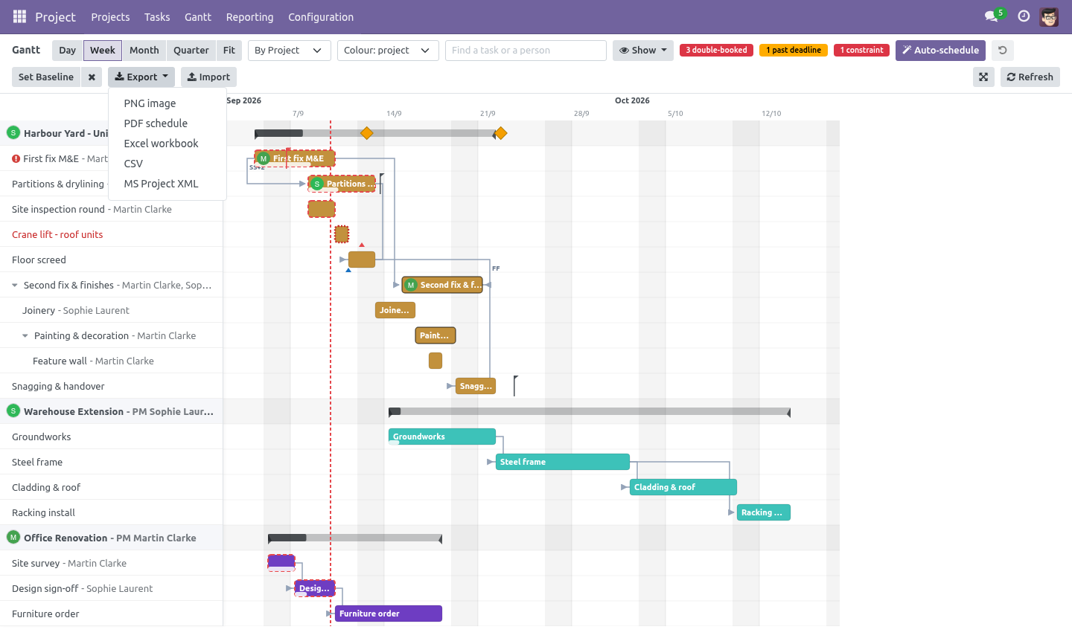Open the Colour: project dropdown
This screenshot has height=644, width=1072.
point(388,51)
